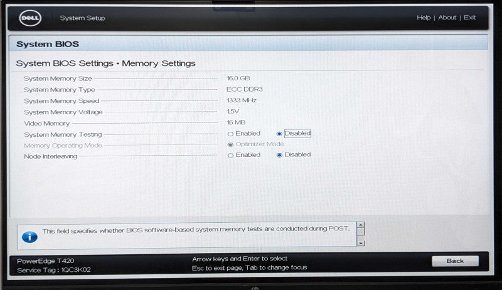Click the 1333 MHz value
This screenshot has width=502, height=290.
pos(242,100)
